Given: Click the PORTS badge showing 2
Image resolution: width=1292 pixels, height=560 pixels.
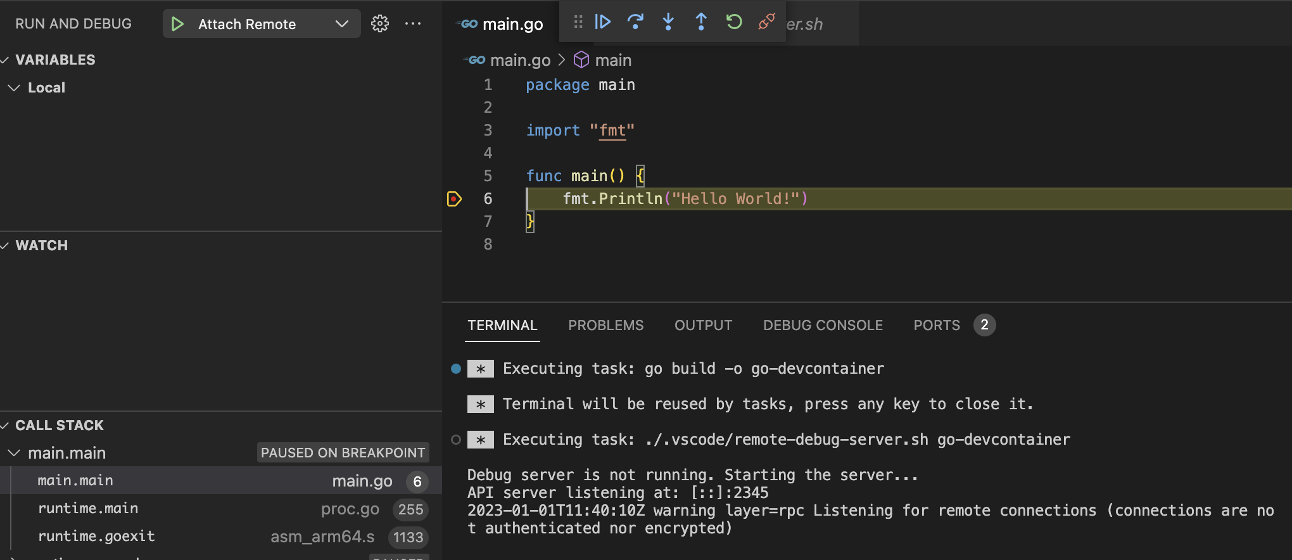Looking at the screenshot, I should pyautogui.click(x=984, y=325).
